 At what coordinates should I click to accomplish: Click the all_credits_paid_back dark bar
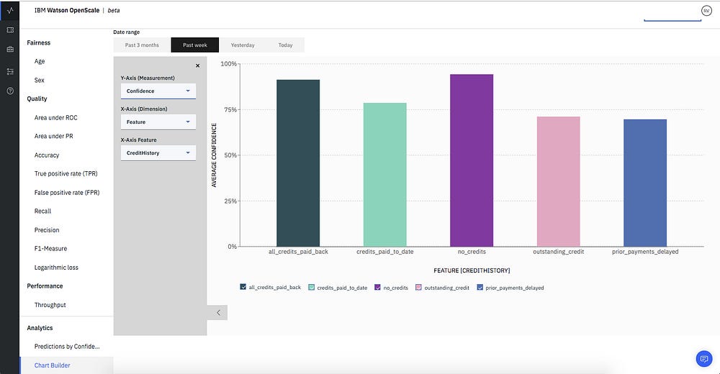(298, 163)
